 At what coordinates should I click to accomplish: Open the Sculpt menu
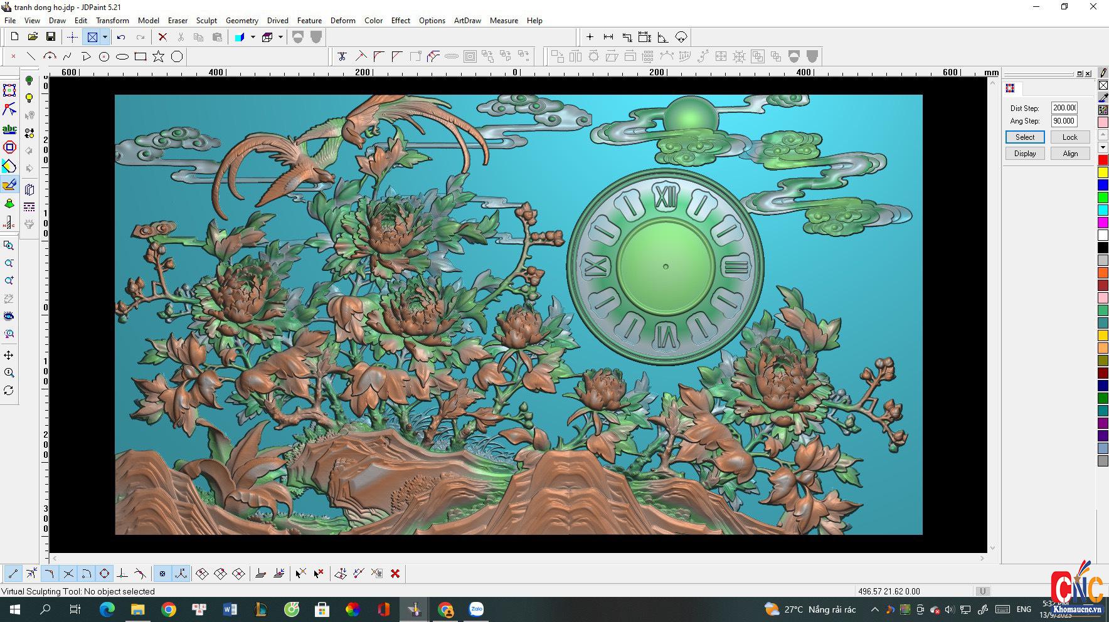(x=206, y=20)
